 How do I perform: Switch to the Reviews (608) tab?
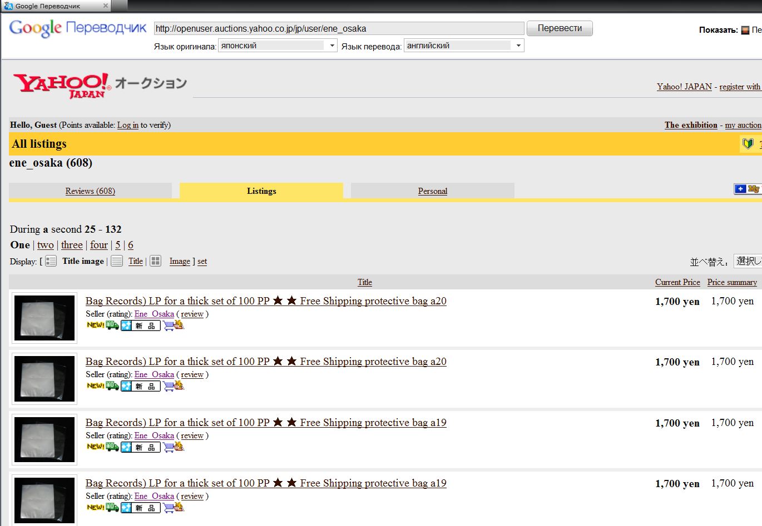pos(90,191)
